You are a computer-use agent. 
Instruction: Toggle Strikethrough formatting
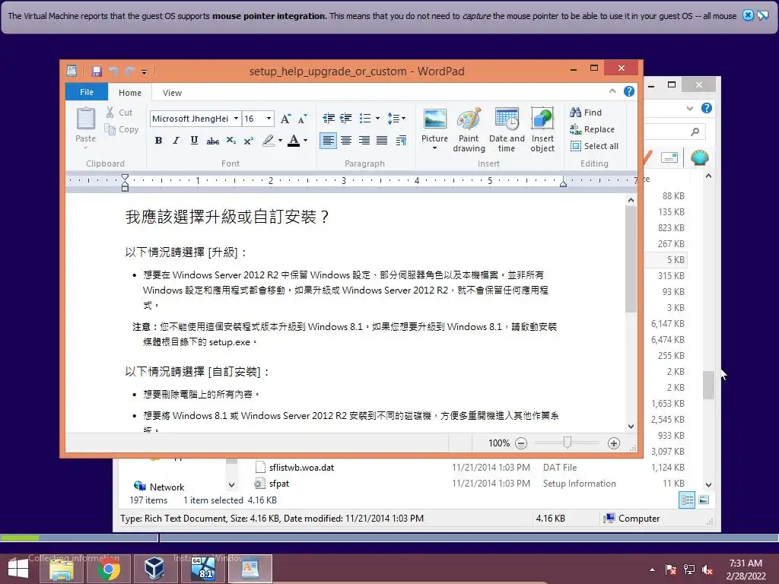[x=213, y=141]
